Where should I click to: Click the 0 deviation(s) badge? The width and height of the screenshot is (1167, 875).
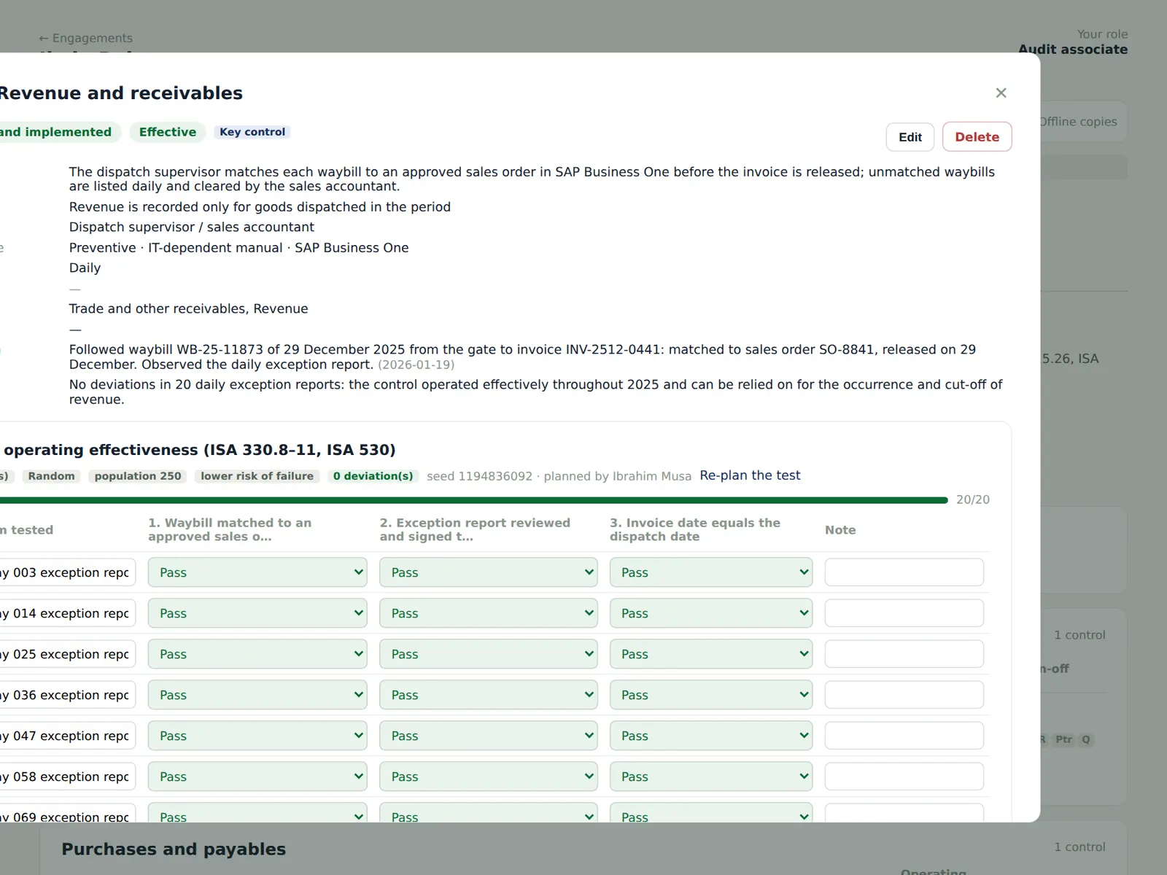click(x=373, y=476)
